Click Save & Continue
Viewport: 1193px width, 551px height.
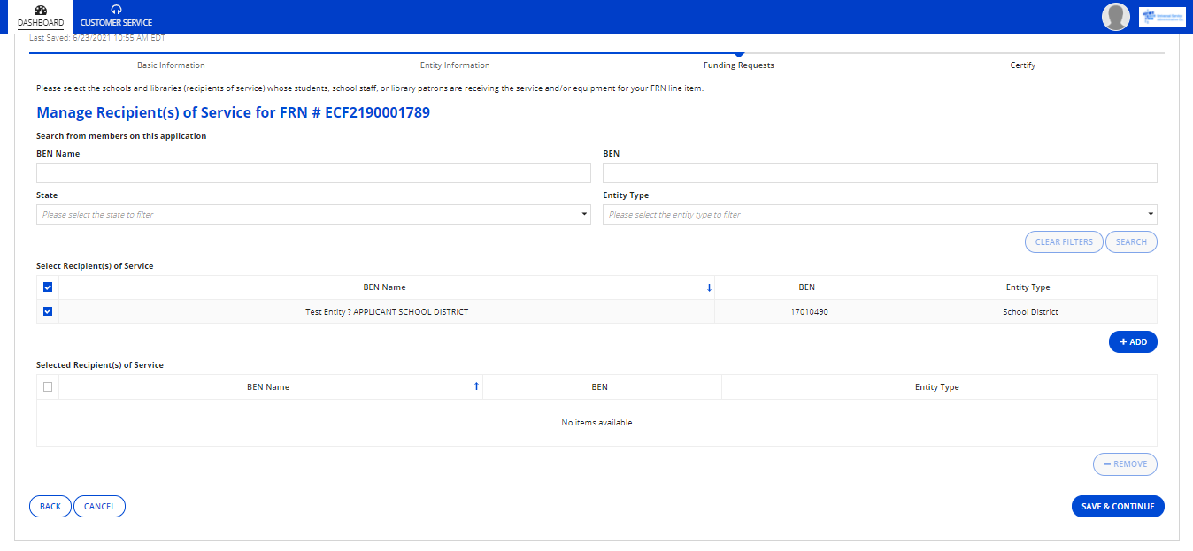click(x=1118, y=506)
